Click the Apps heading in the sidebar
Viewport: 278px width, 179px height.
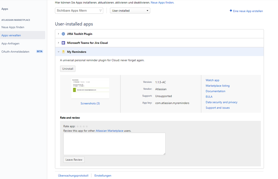[5, 9]
